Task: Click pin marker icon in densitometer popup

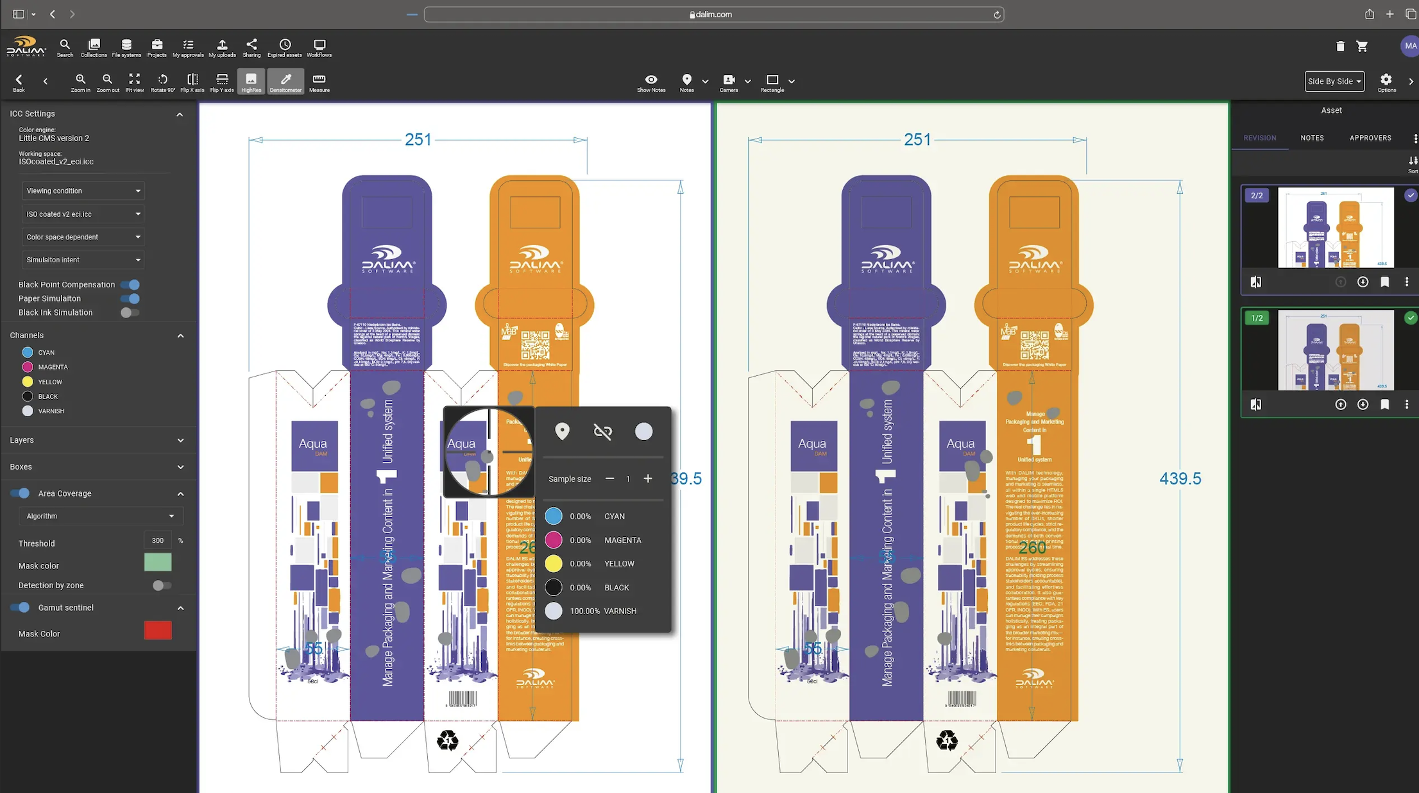Action: point(562,431)
